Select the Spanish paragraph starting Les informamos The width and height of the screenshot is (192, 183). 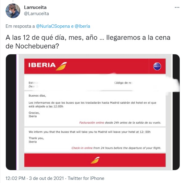pos(92,105)
